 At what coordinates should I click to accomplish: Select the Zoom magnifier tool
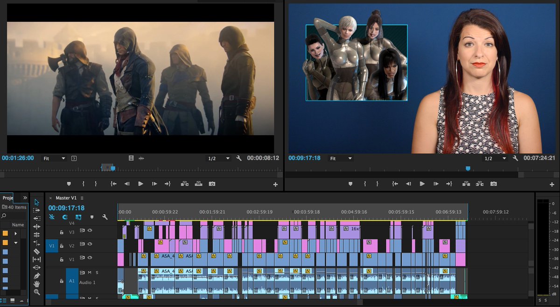[37, 292]
